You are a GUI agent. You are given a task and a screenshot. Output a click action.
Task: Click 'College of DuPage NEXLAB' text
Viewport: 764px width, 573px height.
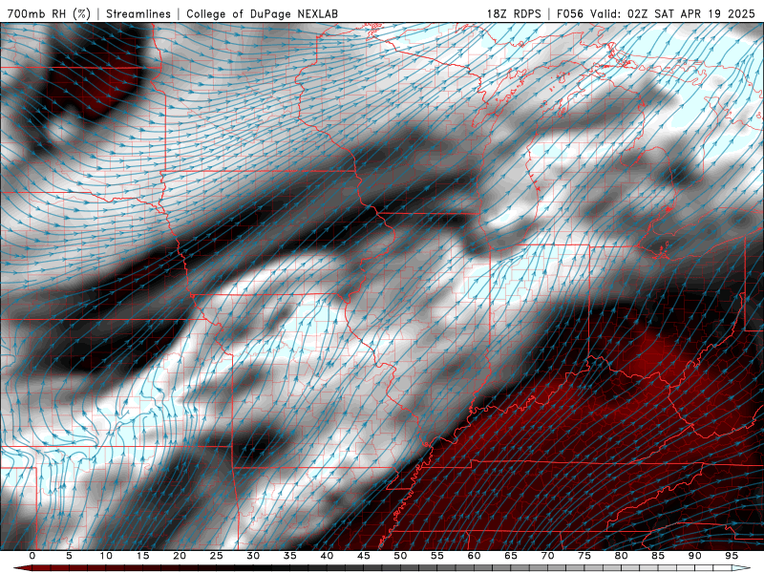(262, 13)
